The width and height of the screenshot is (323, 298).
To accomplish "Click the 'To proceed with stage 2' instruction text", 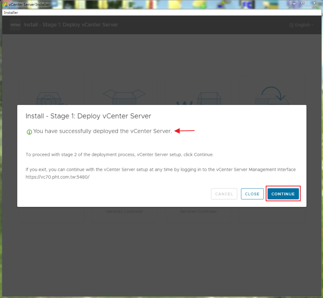I will [119, 154].
